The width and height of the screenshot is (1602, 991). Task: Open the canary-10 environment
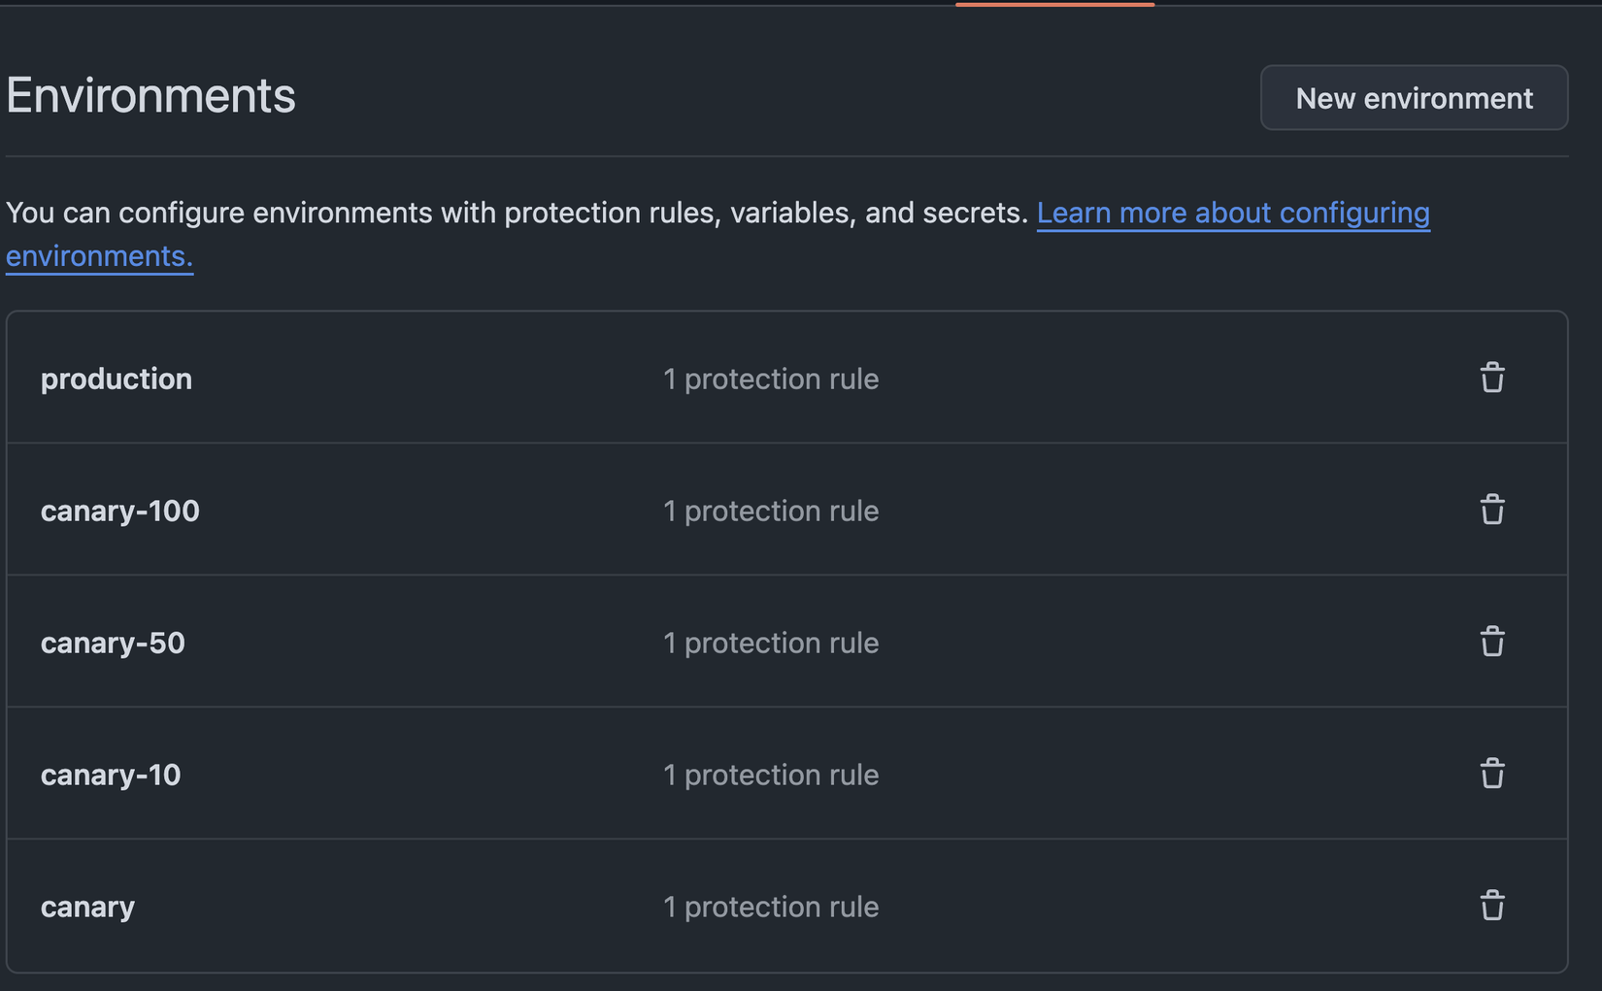click(110, 774)
